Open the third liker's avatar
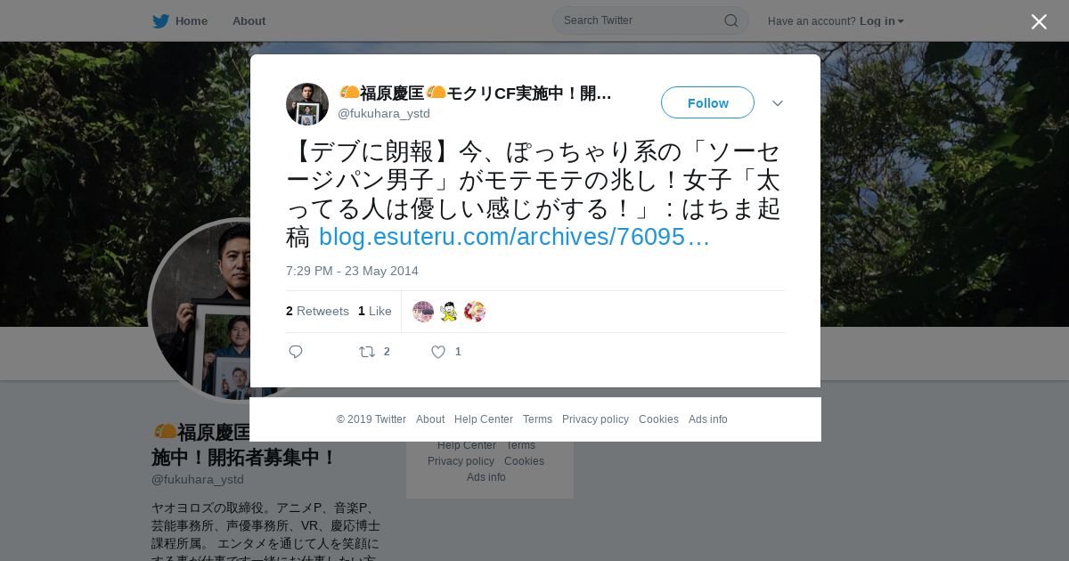The width and height of the screenshot is (1069, 561). click(475, 312)
